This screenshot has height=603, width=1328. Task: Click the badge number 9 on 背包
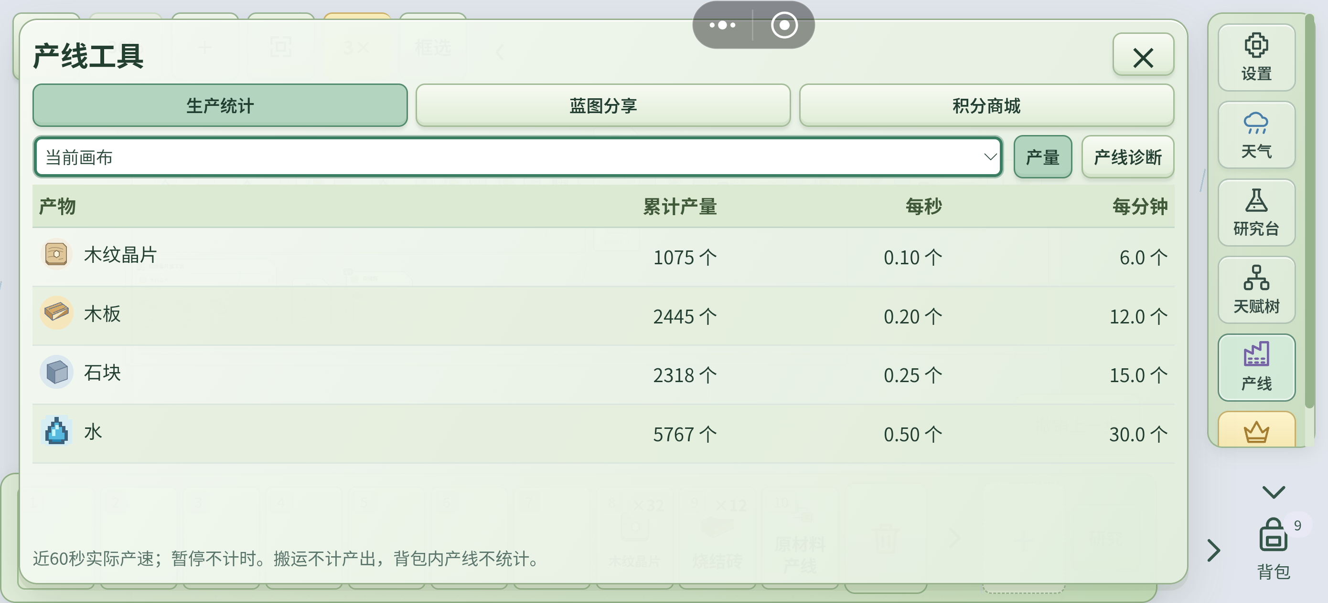point(1297,525)
